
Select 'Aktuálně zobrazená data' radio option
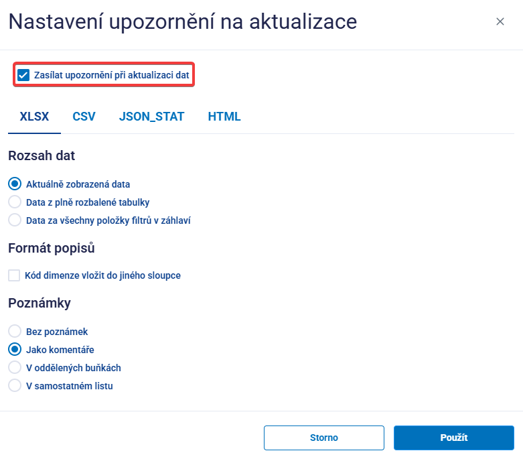coord(15,184)
